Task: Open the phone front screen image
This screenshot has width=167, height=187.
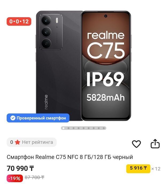Action: point(106,66)
